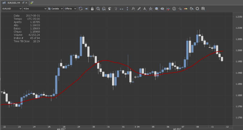
Task: Click the zoom in magnifier icon
Action: [98, 9]
